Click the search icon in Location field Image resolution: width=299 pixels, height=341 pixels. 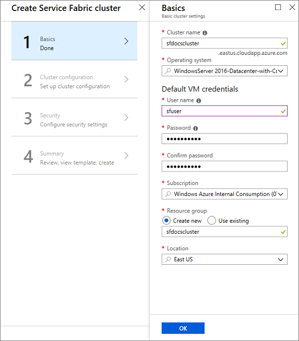pyautogui.click(x=168, y=259)
